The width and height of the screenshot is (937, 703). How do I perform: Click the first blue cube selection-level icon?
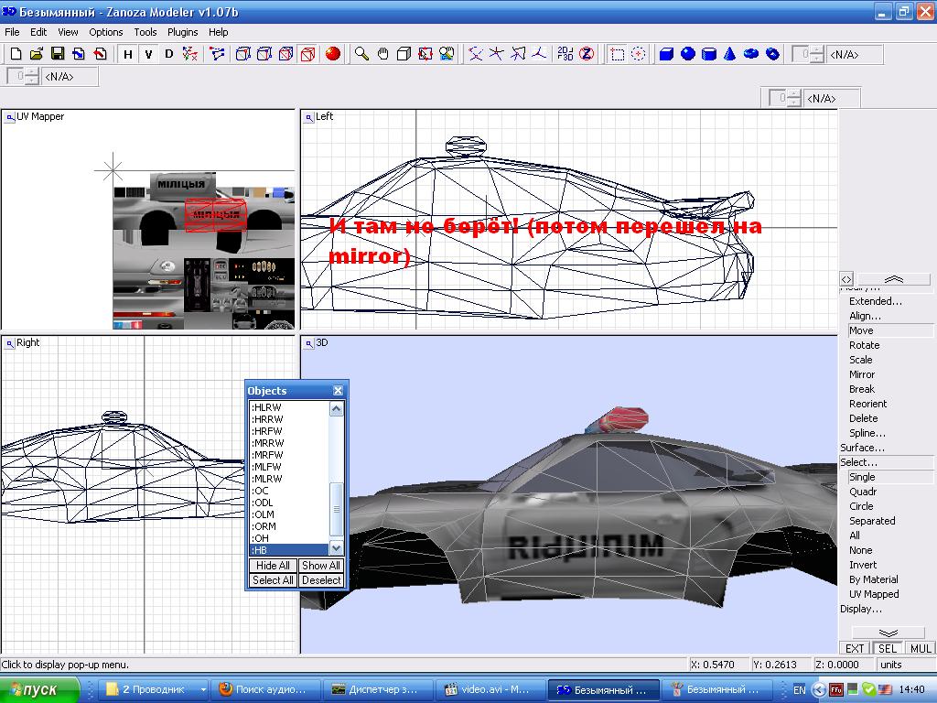coord(242,54)
